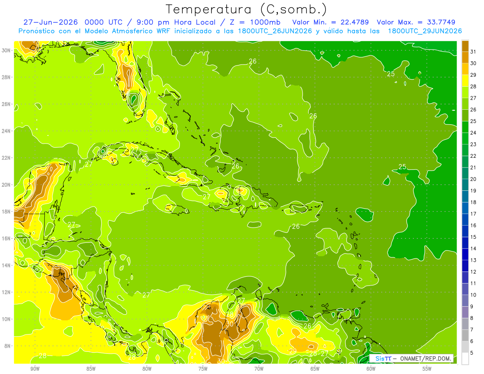Click the longitude axis label '75W'
This screenshot has width=484, height=374.
coord(203,369)
